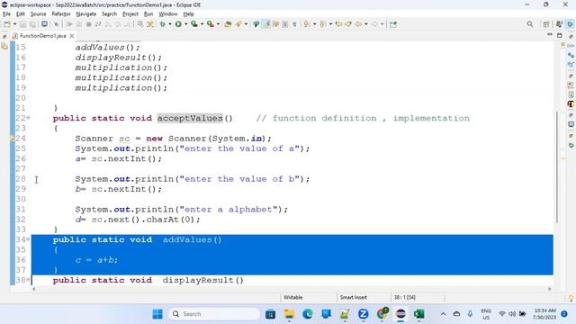
Task: Expand the Run dropdown arrow
Action: (x=186, y=24)
